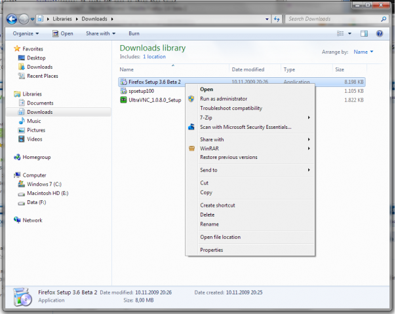
Task: Expand Share with in the context menu
Action: click(x=256, y=139)
